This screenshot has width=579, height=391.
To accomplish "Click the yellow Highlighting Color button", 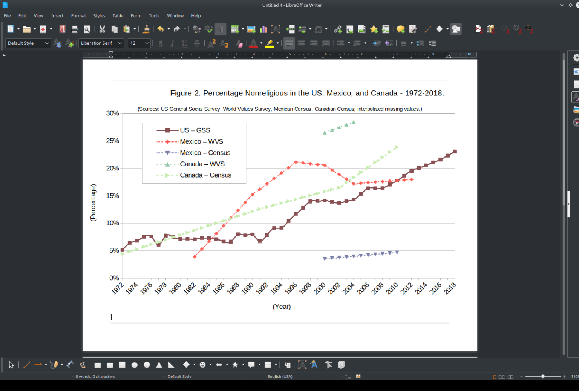I will click(x=270, y=43).
